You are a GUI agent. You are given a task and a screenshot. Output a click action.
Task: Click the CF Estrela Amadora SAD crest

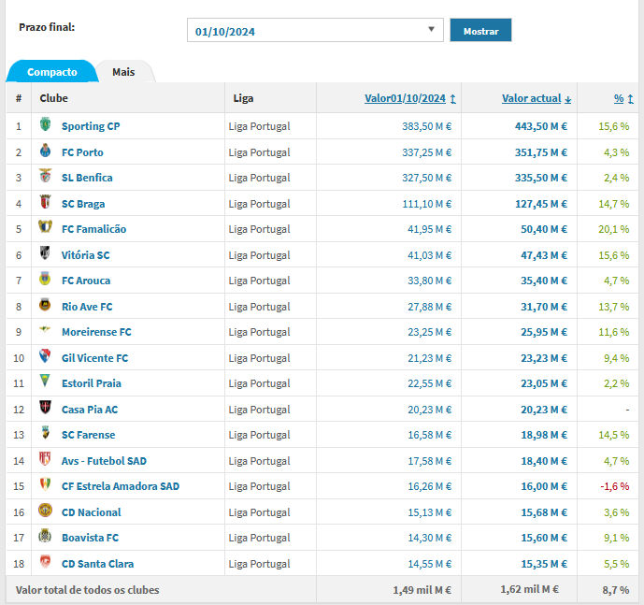point(45,484)
